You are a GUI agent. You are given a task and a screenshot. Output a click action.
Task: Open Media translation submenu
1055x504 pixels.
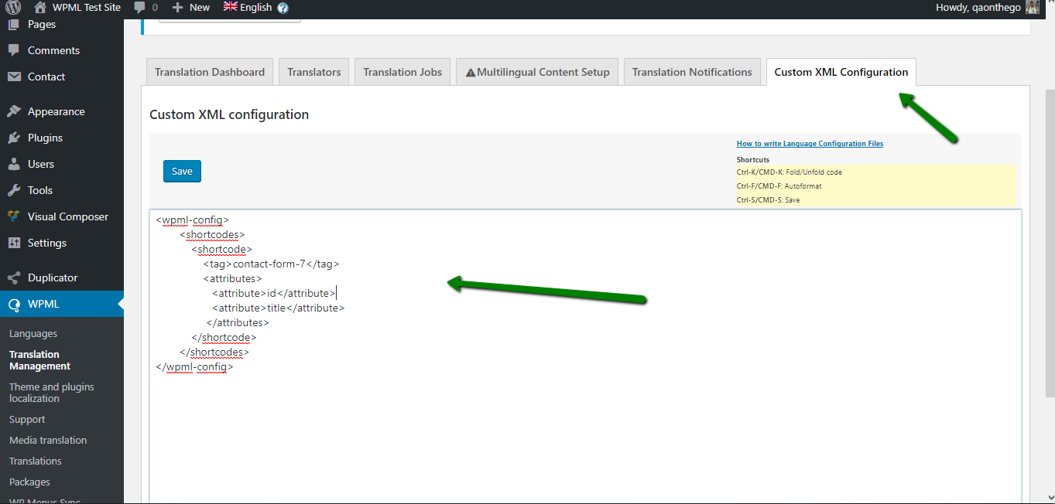(48, 441)
